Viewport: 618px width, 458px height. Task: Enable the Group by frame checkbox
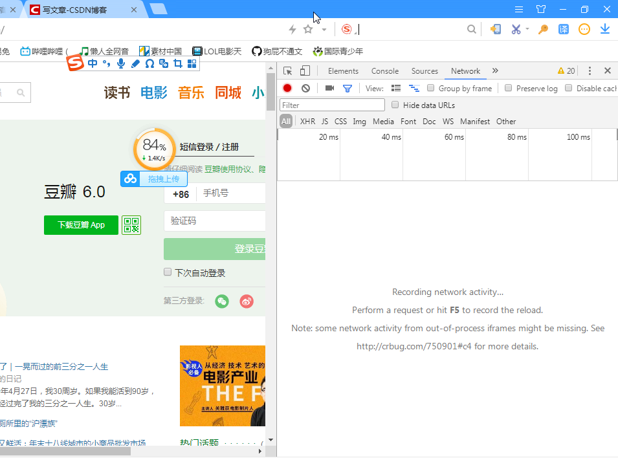[431, 88]
